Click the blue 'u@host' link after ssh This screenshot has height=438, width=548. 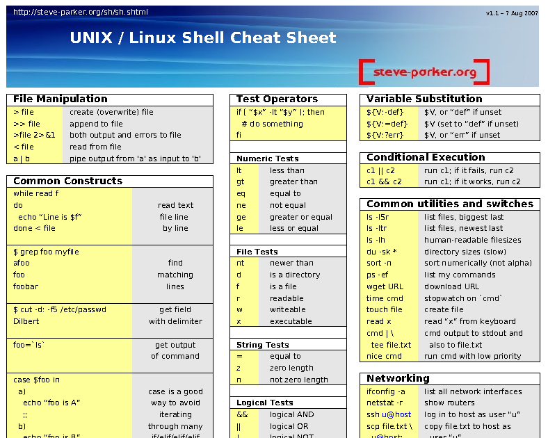pos(396,414)
